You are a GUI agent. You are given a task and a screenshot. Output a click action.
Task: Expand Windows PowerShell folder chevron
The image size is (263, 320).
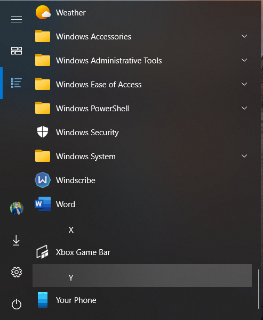(244, 108)
